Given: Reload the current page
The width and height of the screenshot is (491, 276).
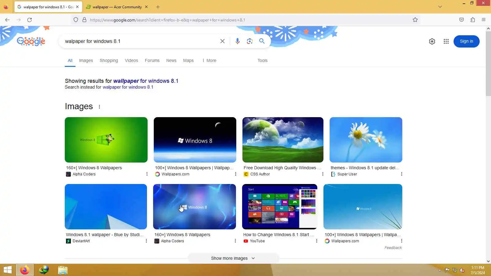Looking at the screenshot, I should tap(29, 20).
